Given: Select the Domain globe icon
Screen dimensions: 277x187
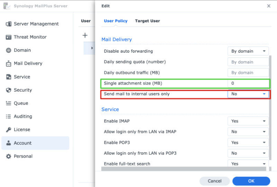Looking at the screenshot, I should pos(9,50).
